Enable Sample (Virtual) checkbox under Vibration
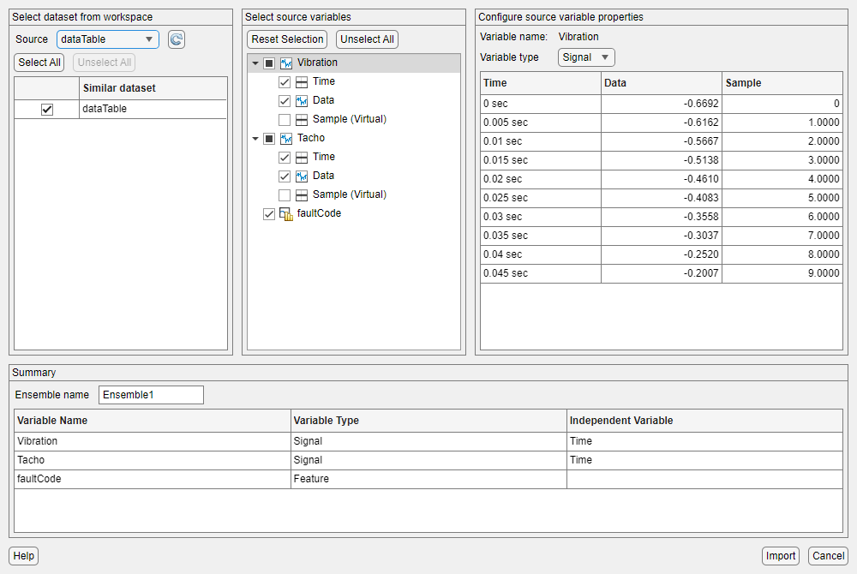This screenshot has height=574, width=857. (285, 120)
